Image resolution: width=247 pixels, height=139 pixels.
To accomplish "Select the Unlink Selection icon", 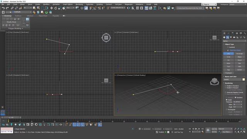I will [16, 8].
